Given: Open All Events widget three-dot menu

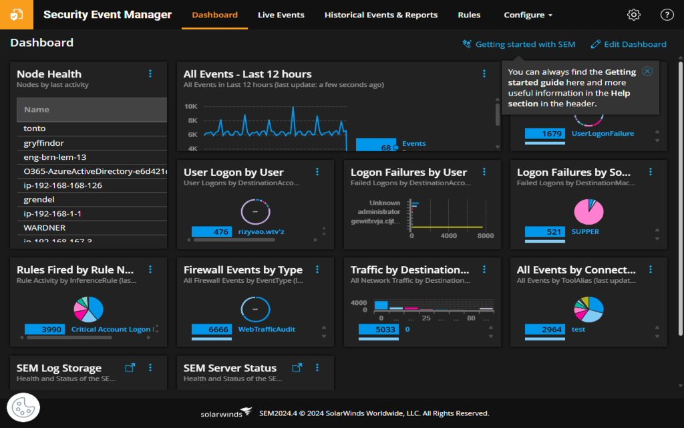Looking at the screenshot, I should 484,74.
